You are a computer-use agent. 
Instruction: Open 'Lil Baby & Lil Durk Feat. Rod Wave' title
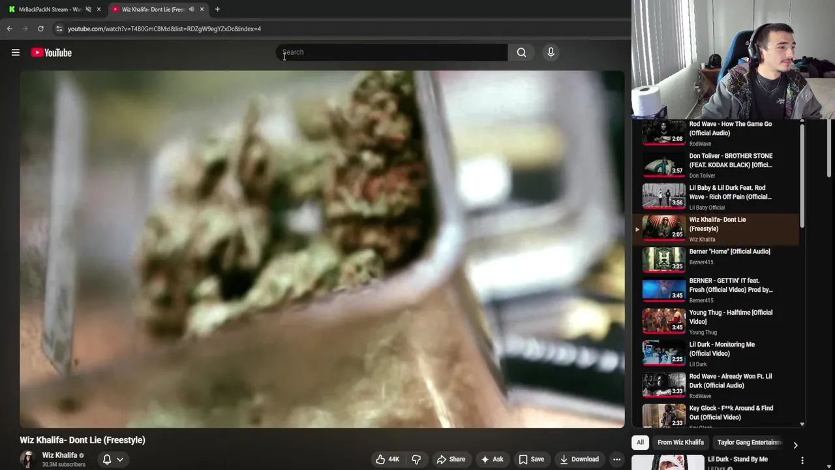click(x=731, y=193)
